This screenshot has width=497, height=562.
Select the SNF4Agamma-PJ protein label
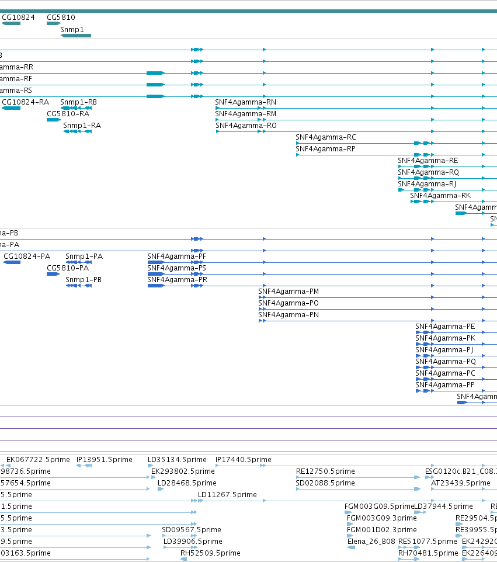[444, 350]
